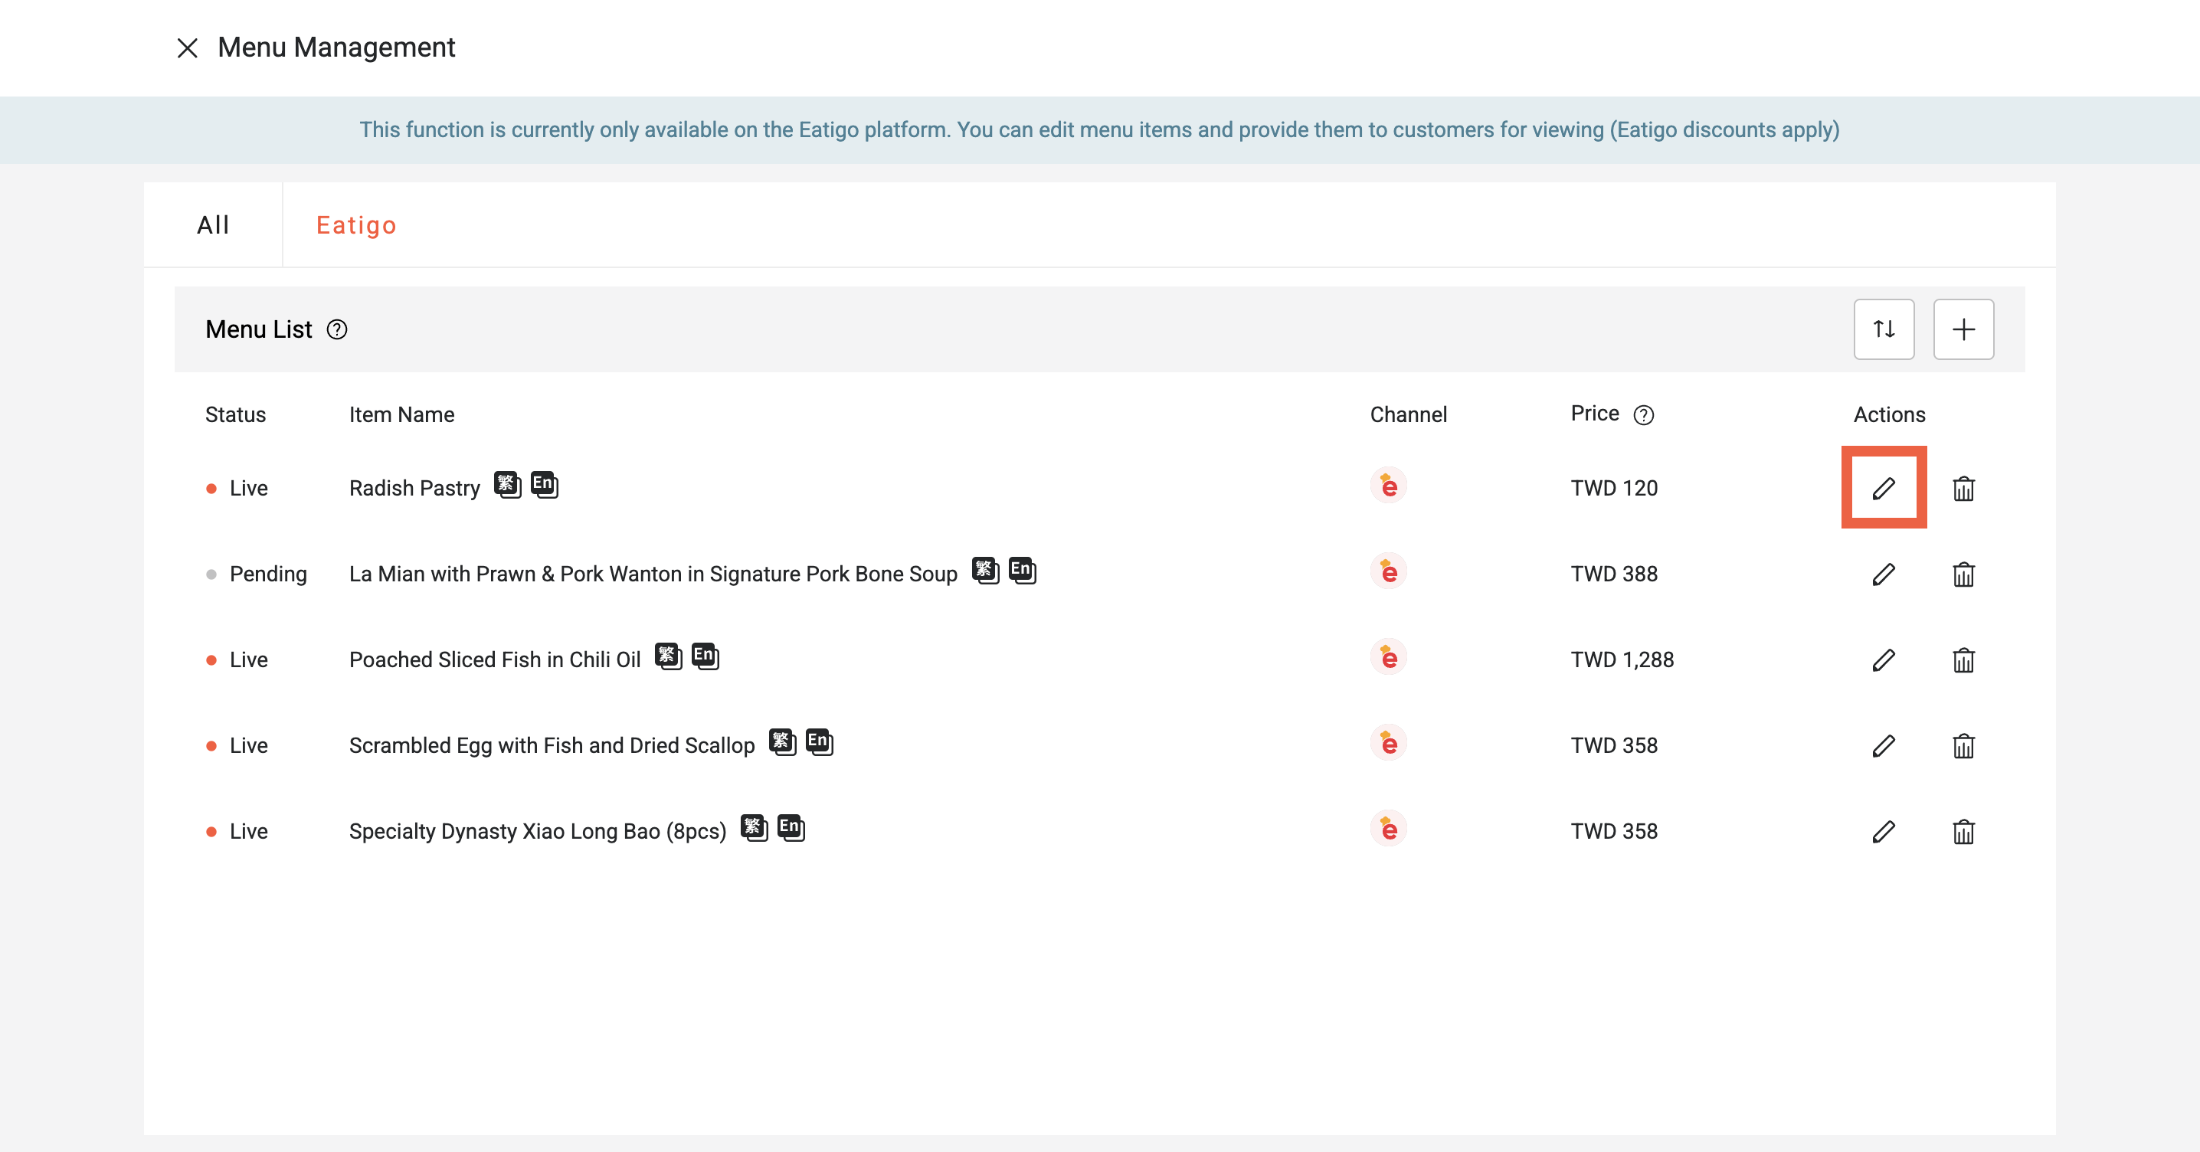Close the Menu Management page
The width and height of the screenshot is (2200, 1152).
click(187, 47)
